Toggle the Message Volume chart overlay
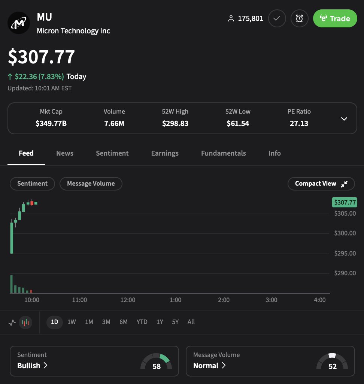The image size is (364, 384). pyautogui.click(x=91, y=184)
